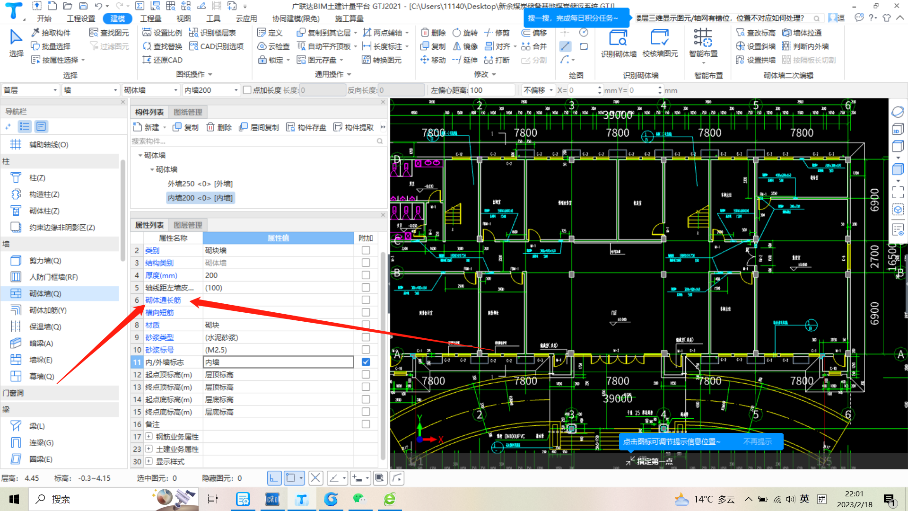
Task: Collapse the top-level 砌体墙 tree node
Action: click(x=140, y=155)
